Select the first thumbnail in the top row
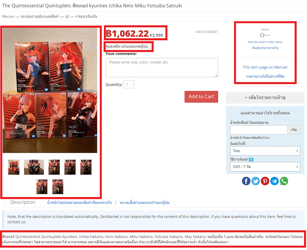This screenshot has height=250, width=307. coord(14,167)
